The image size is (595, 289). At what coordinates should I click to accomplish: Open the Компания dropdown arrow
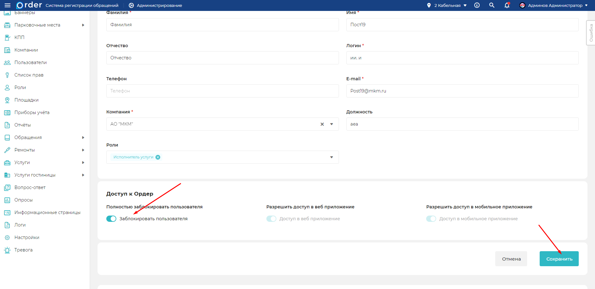[x=331, y=124]
